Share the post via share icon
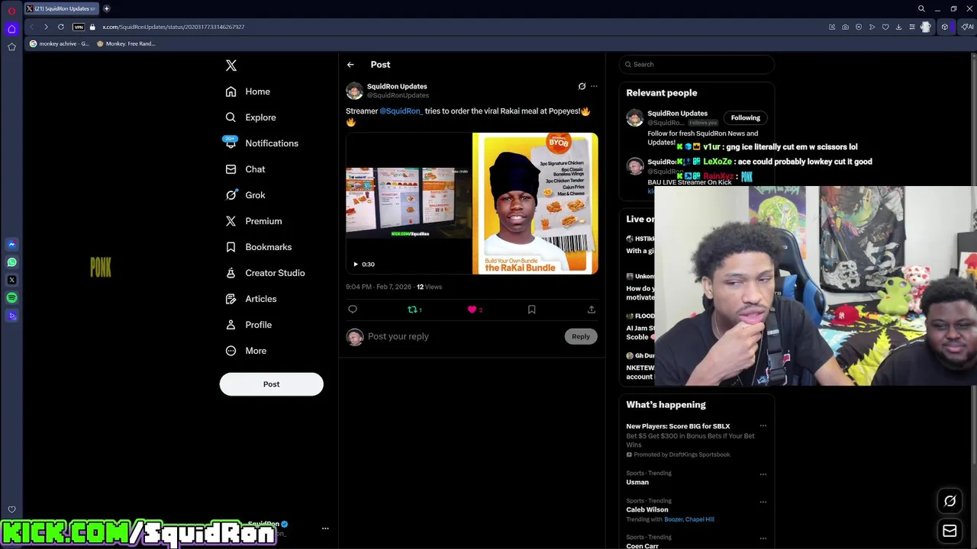 pyautogui.click(x=592, y=310)
